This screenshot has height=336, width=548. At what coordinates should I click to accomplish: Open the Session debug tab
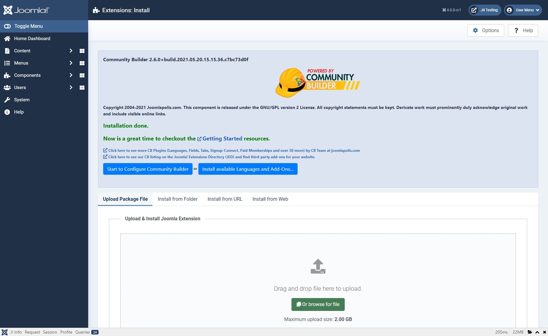pyautogui.click(x=50, y=332)
